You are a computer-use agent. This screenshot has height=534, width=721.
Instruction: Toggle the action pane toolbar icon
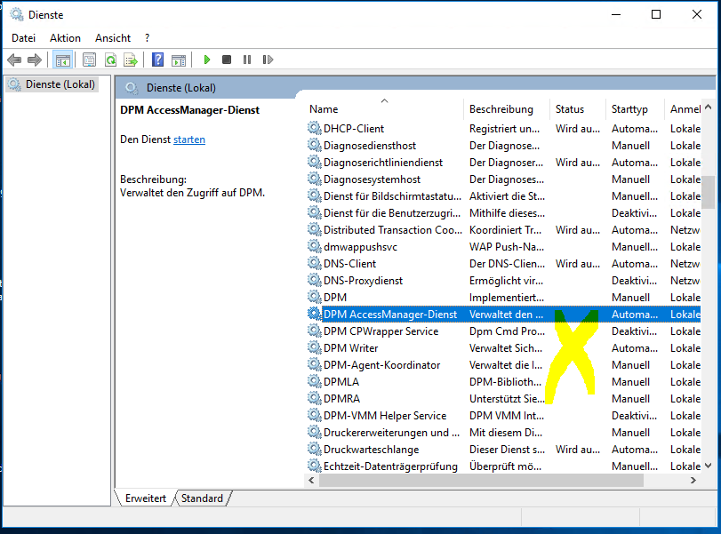click(x=179, y=60)
